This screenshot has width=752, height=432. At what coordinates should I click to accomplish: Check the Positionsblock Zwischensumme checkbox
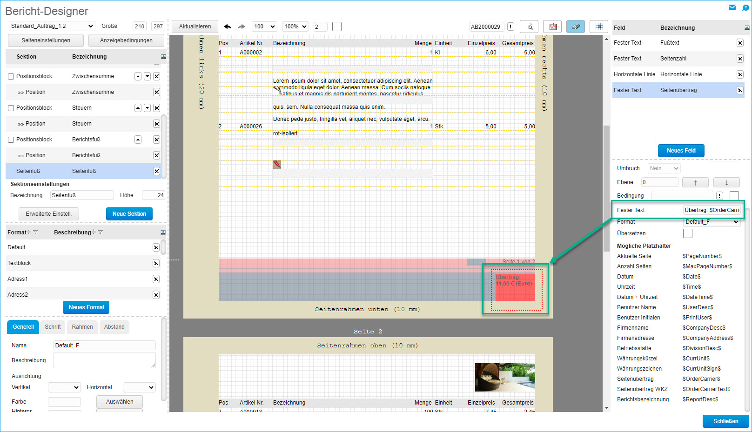(11, 76)
